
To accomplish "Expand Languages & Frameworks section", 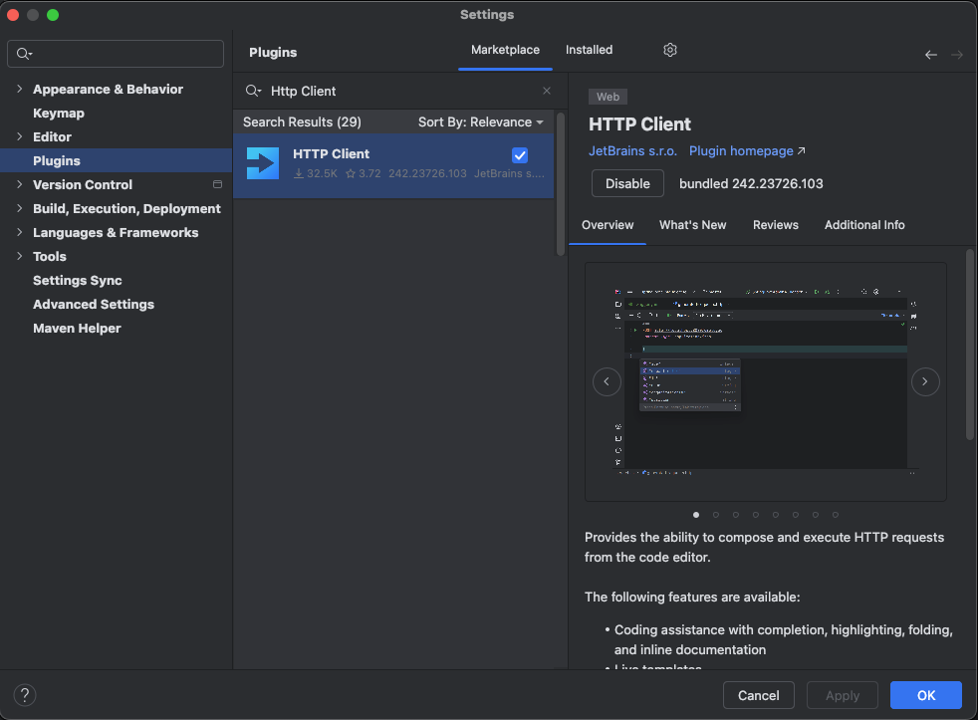I will pos(19,232).
